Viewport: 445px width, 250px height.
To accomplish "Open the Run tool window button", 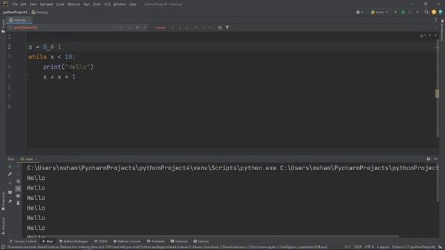I will [x=48, y=242].
